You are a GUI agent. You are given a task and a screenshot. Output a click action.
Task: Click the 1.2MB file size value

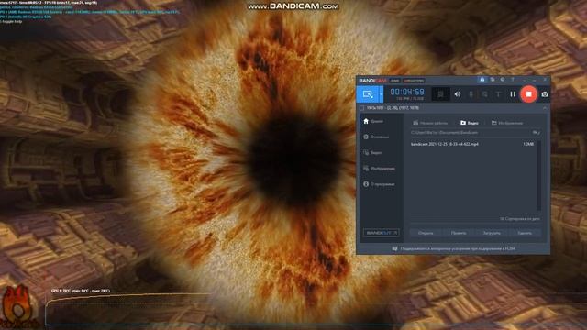click(x=528, y=144)
